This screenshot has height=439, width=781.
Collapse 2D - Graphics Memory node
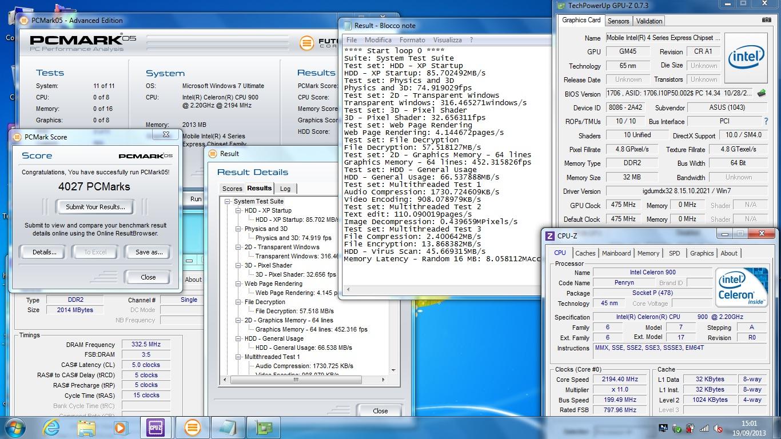click(238, 320)
